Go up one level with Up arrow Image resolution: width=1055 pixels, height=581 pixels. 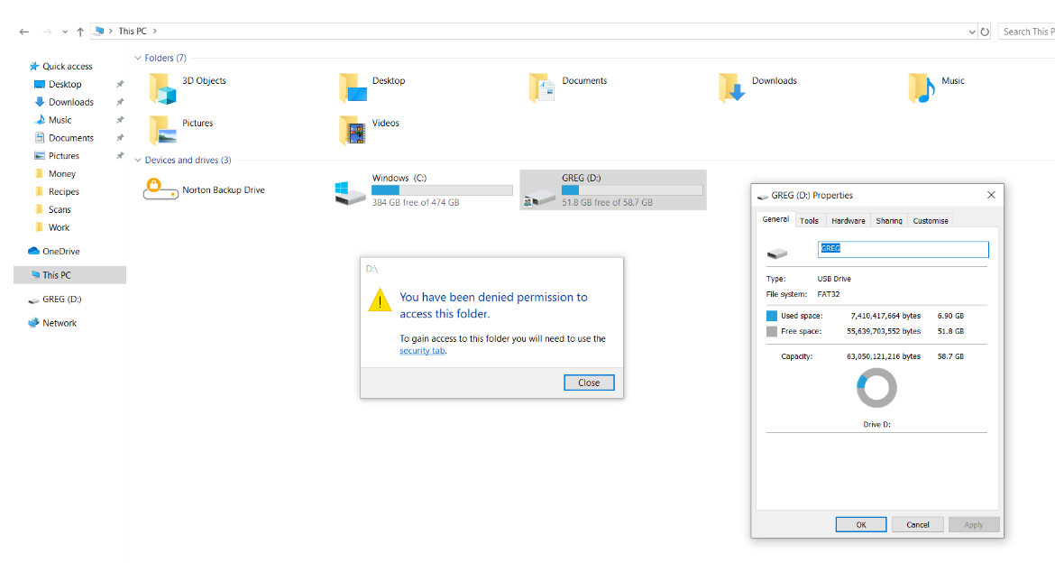click(x=80, y=32)
